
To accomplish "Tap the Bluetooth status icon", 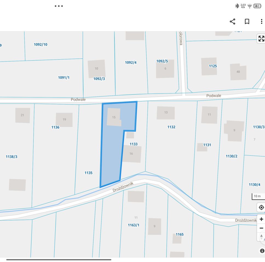I will coord(237,6).
